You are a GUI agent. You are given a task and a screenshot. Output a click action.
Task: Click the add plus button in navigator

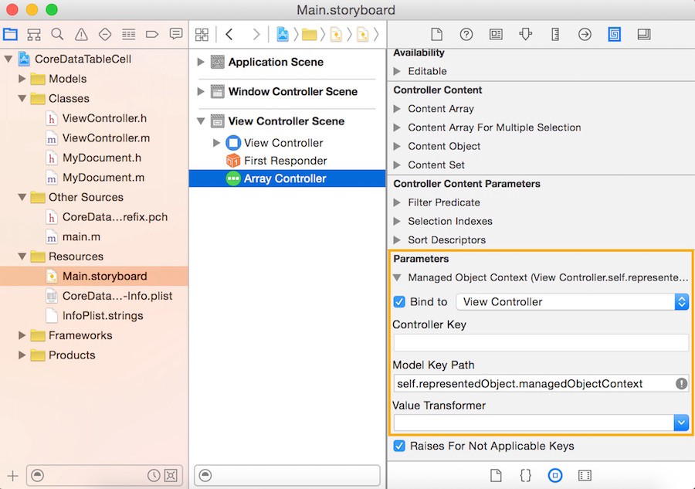13,476
